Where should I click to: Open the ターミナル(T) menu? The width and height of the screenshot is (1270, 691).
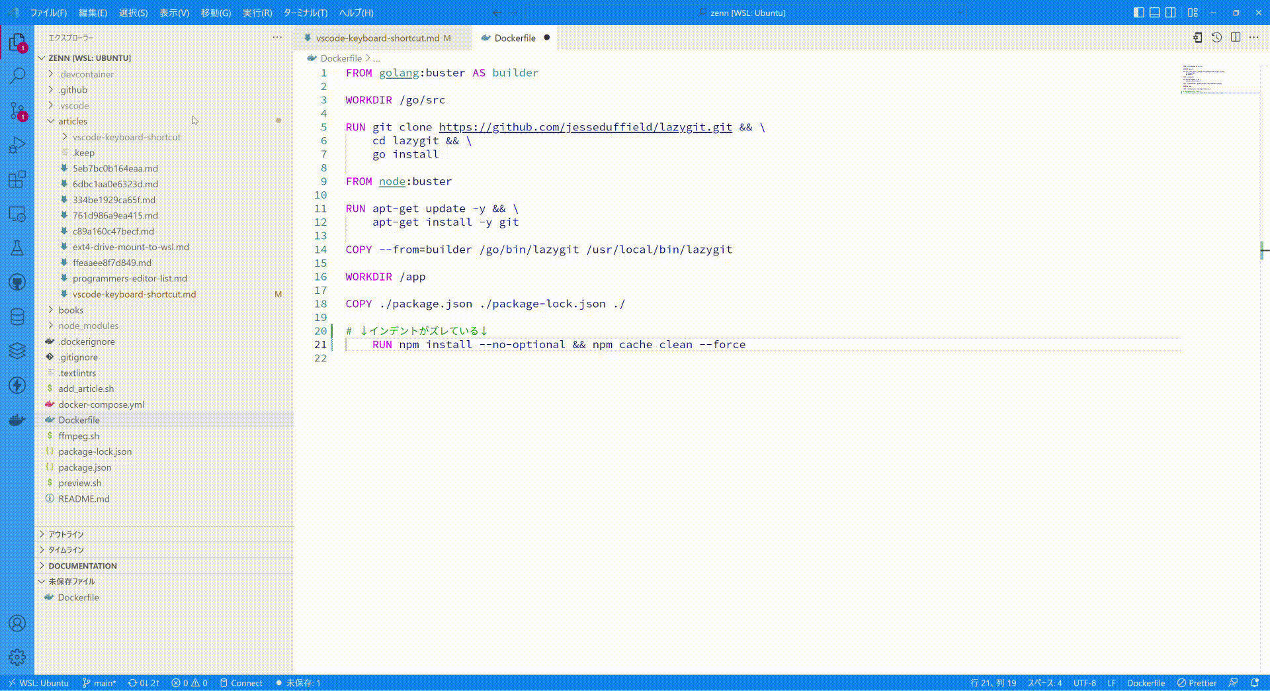pyautogui.click(x=305, y=13)
